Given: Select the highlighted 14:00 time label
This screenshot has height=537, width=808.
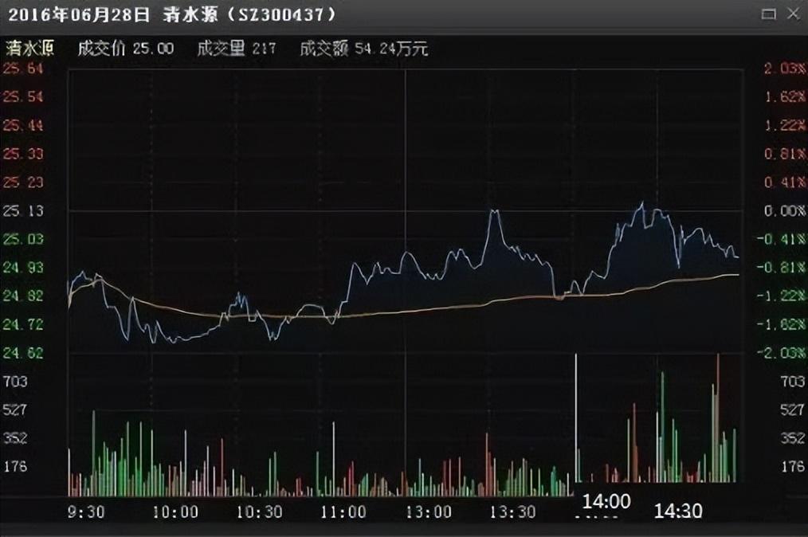Looking at the screenshot, I should point(606,502).
